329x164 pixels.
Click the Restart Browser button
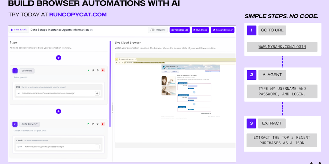223,30
